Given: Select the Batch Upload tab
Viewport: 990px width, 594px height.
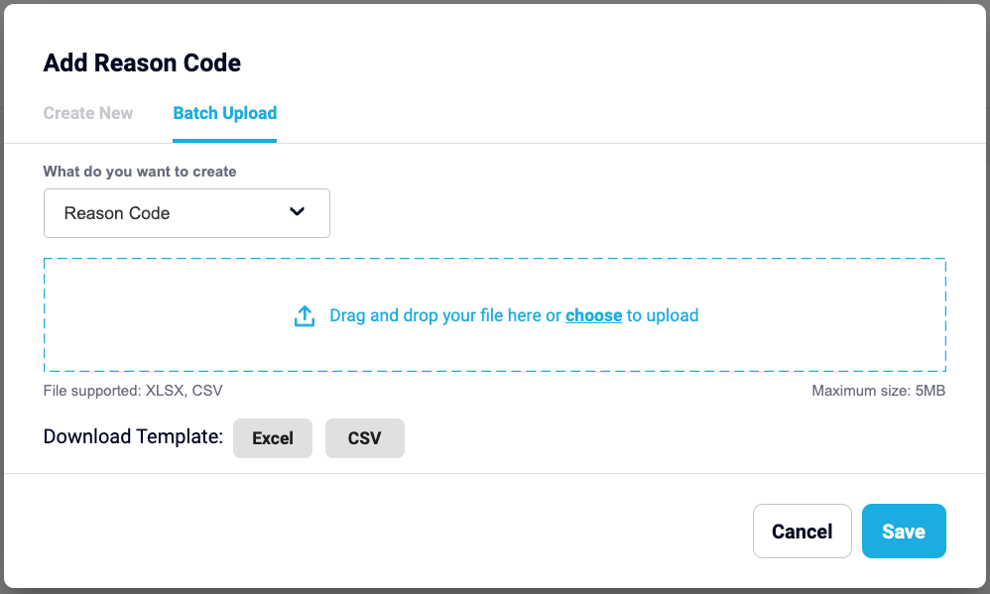Looking at the screenshot, I should (x=225, y=113).
